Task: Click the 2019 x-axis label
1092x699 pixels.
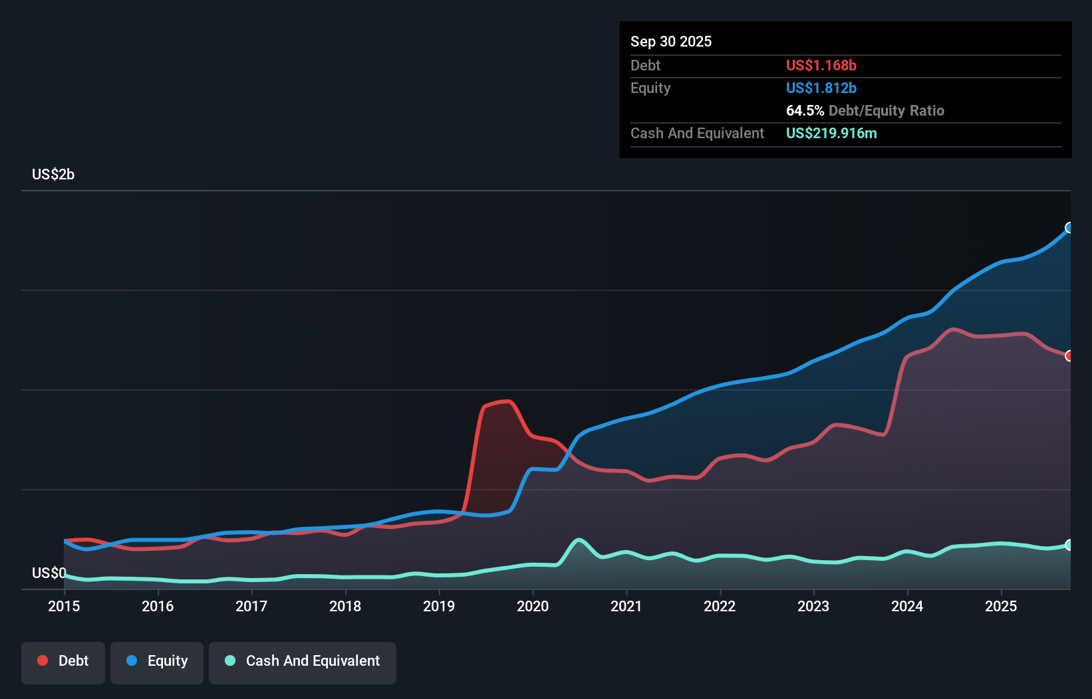Action: 439,606
